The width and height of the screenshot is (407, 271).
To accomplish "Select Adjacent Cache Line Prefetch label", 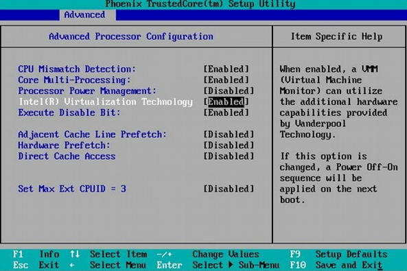I will point(92,134).
